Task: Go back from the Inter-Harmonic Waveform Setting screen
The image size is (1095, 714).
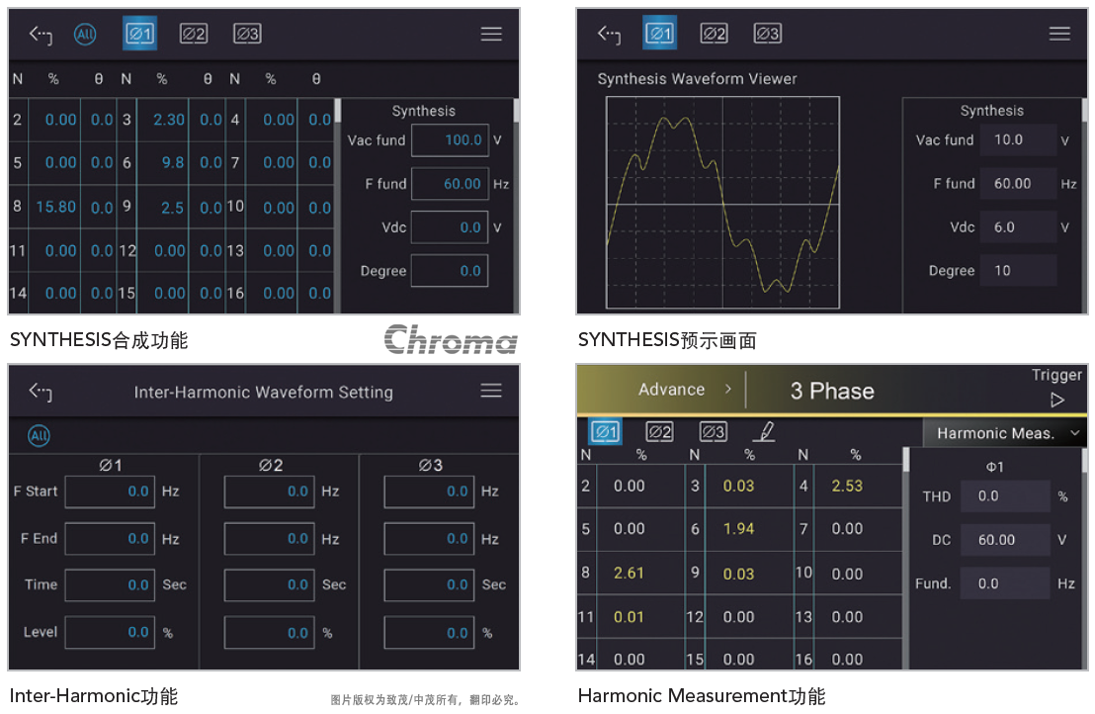Action: 40,392
